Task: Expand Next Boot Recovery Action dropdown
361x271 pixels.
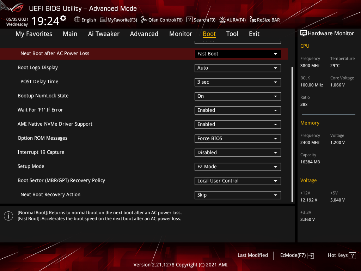Action: click(x=238, y=195)
